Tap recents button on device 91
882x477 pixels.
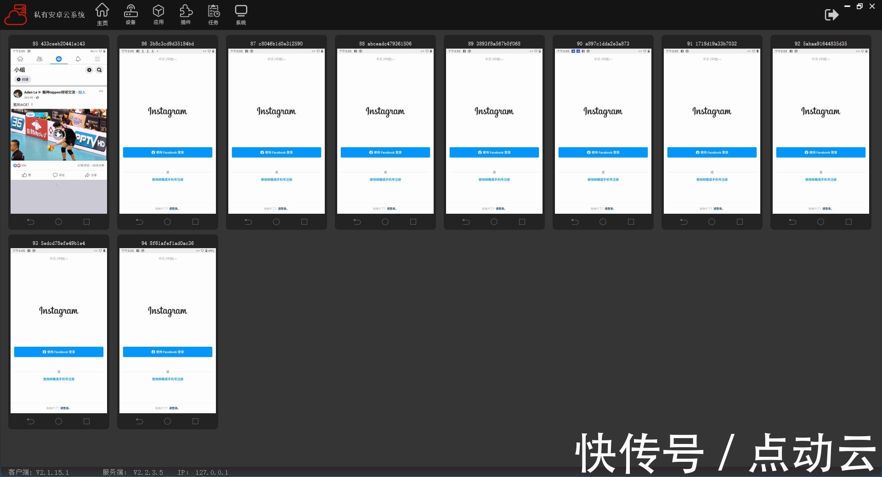point(740,222)
